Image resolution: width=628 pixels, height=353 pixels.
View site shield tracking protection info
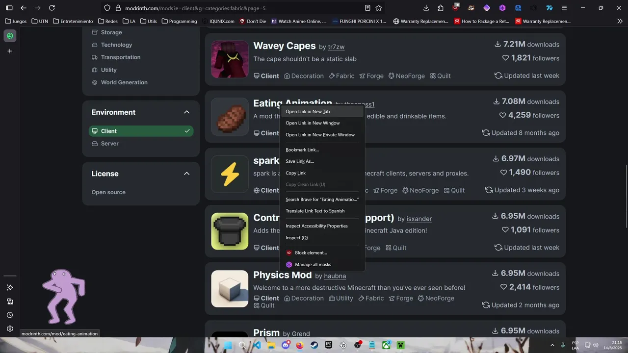pyautogui.click(x=107, y=8)
